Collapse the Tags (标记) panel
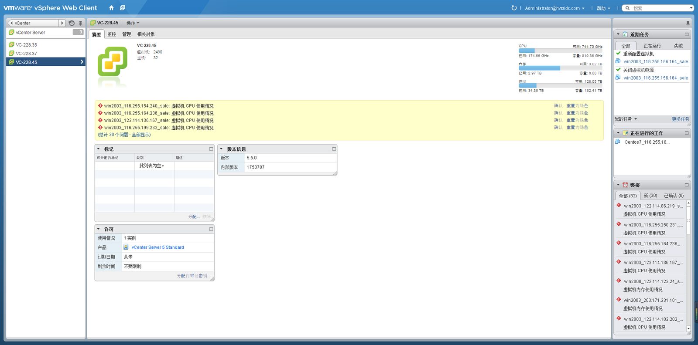 (x=99, y=149)
